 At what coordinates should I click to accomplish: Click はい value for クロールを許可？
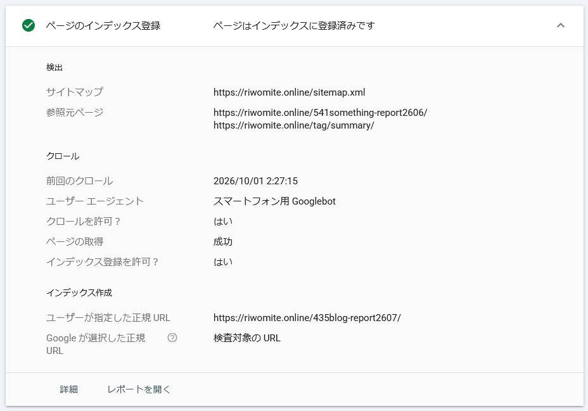223,222
